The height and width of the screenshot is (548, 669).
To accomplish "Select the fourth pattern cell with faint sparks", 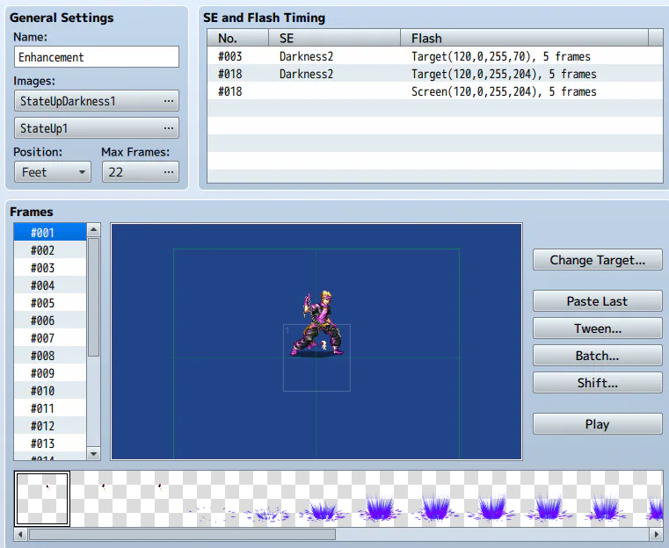I will tap(211, 499).
